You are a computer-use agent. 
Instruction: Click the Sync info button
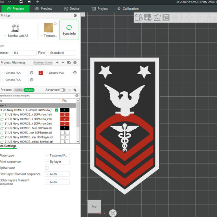tap(69, 30)
